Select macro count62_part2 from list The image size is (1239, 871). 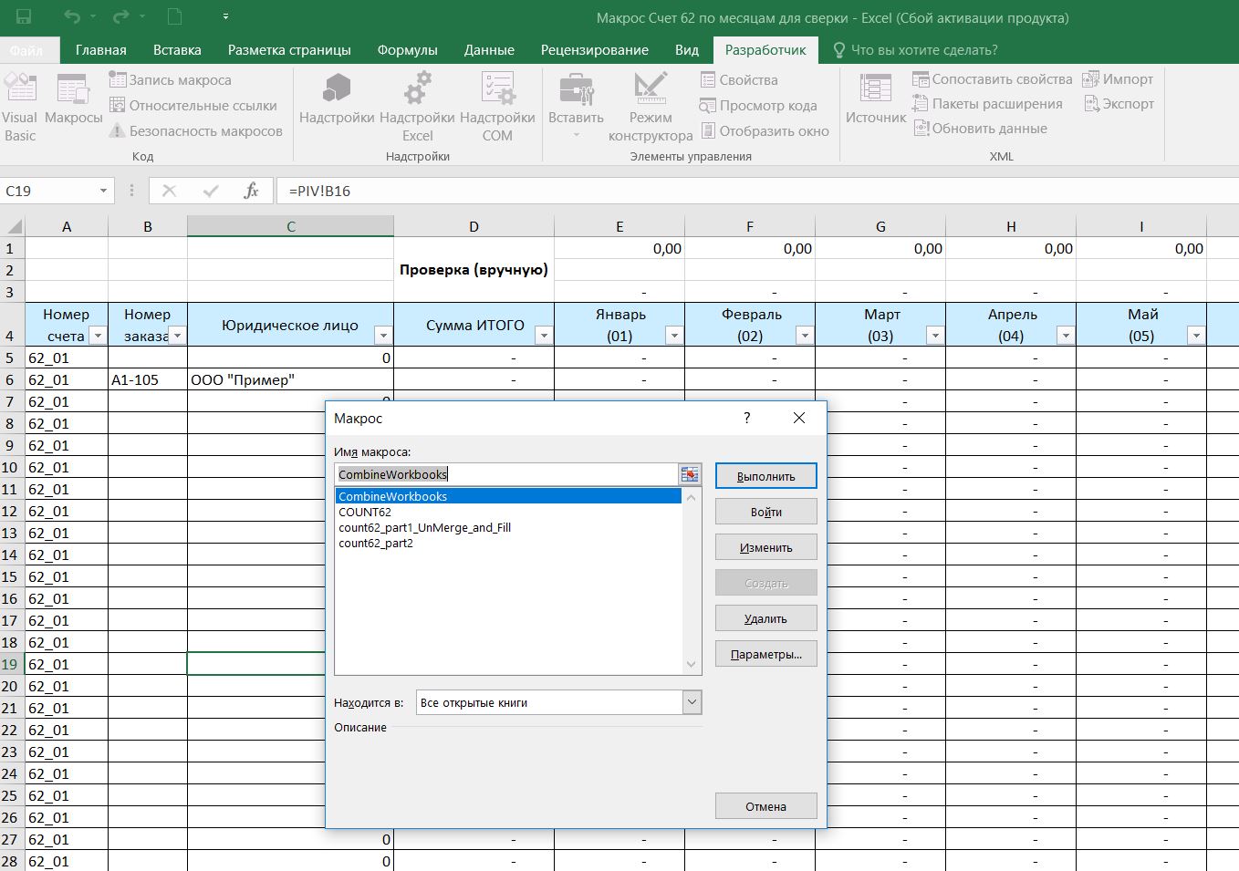point(376,544)
